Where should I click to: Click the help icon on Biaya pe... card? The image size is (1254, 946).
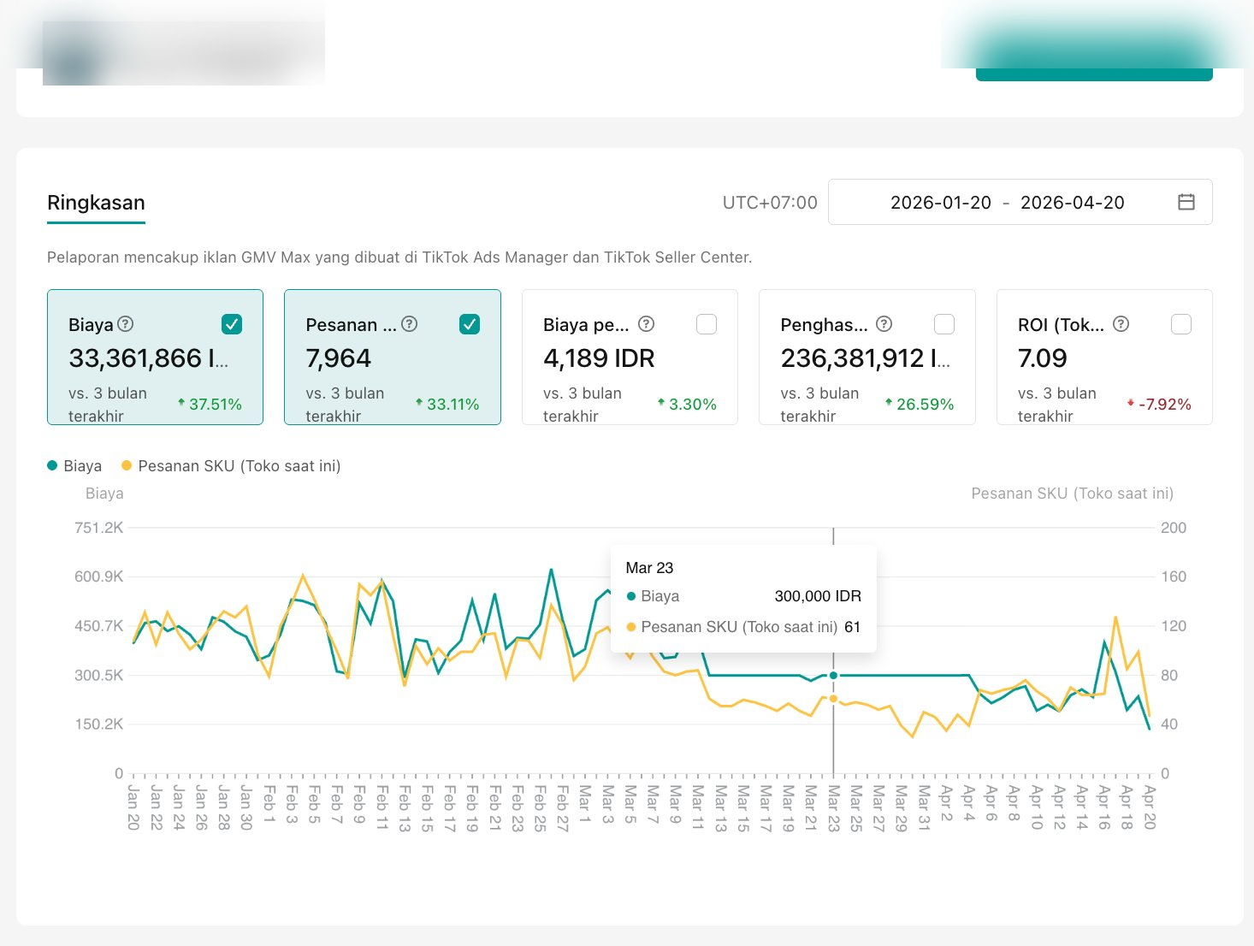coord(647,324)
